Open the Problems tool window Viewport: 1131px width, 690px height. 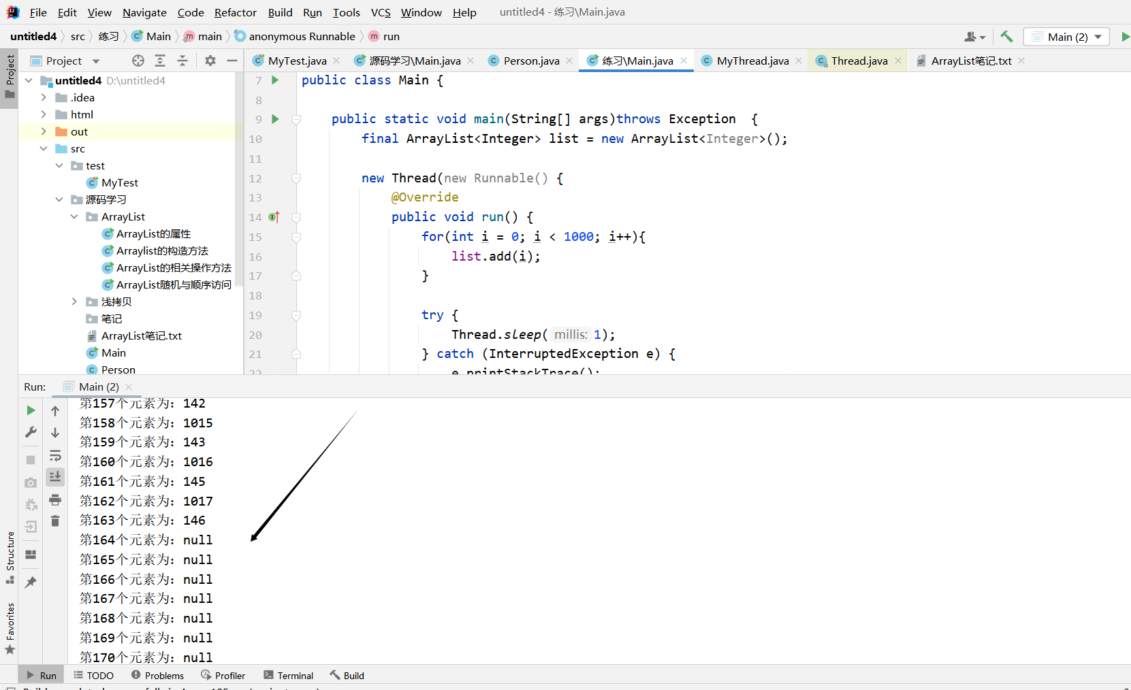click(158, 675)
